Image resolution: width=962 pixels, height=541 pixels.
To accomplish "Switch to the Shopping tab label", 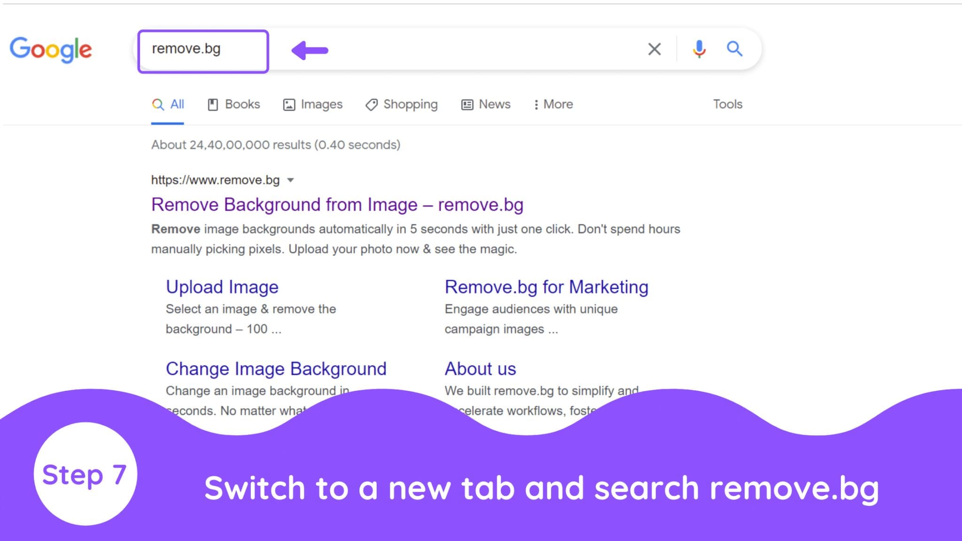I will click(x=410, y=104).
